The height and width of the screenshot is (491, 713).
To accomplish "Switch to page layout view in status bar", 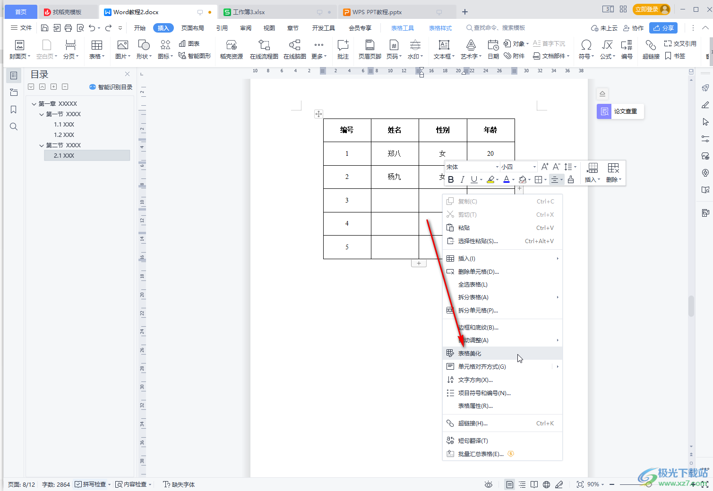I will (x=509, y=484).
